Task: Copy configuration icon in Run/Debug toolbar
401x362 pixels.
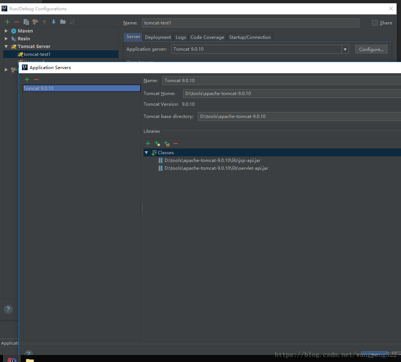Action: (26, 22)
